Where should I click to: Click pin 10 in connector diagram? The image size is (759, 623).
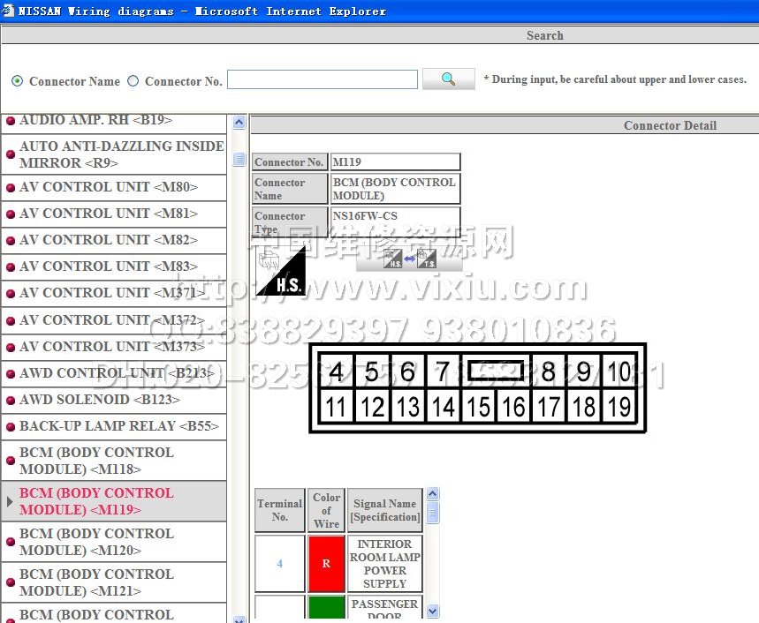619,372
